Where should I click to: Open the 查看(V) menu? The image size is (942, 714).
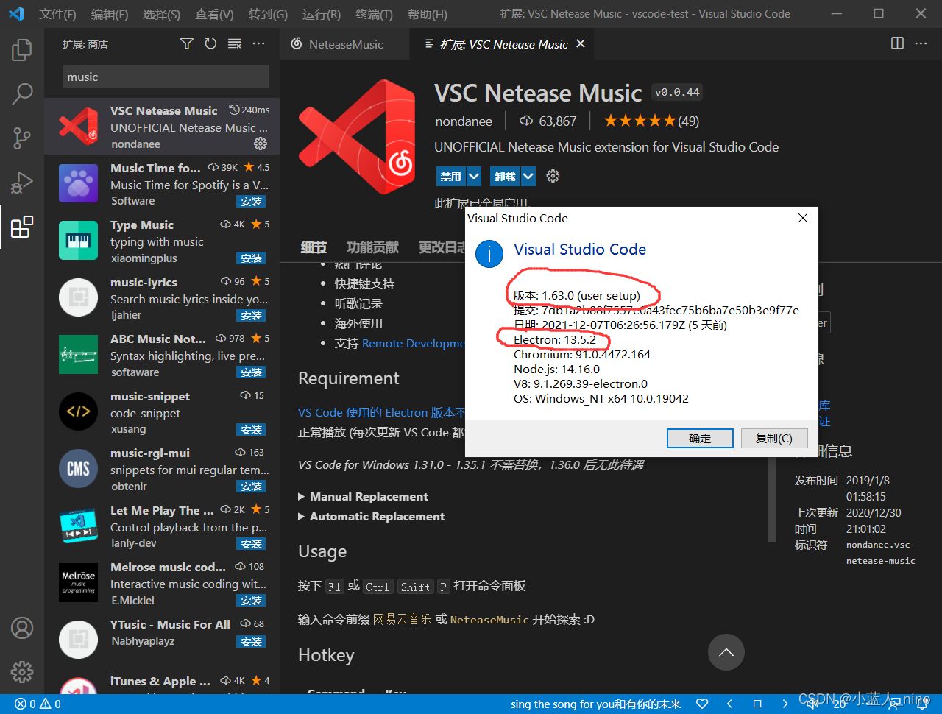click(x=214, y=14)
